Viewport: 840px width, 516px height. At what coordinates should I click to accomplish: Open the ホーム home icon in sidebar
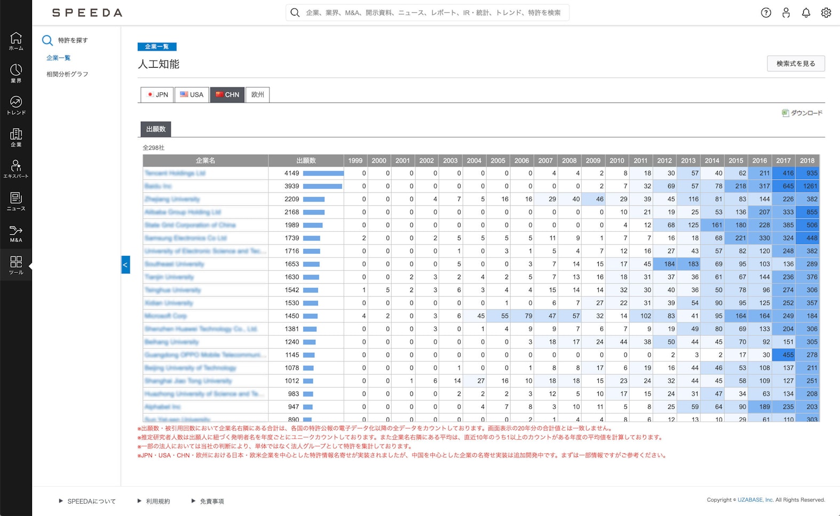click(16, 41)
